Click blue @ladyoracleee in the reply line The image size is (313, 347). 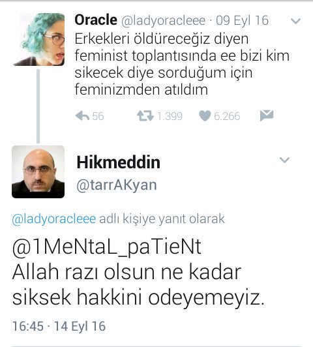point(54,219)
